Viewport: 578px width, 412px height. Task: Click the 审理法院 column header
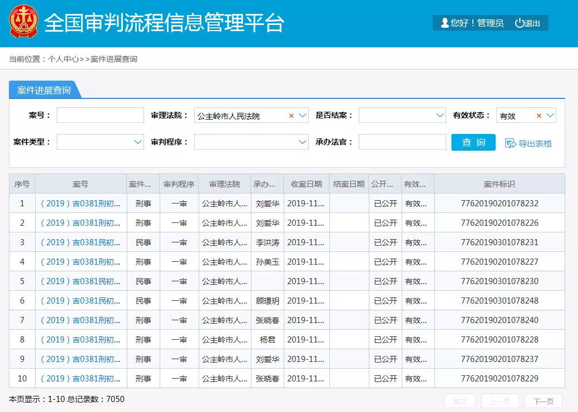click(225, 184)
